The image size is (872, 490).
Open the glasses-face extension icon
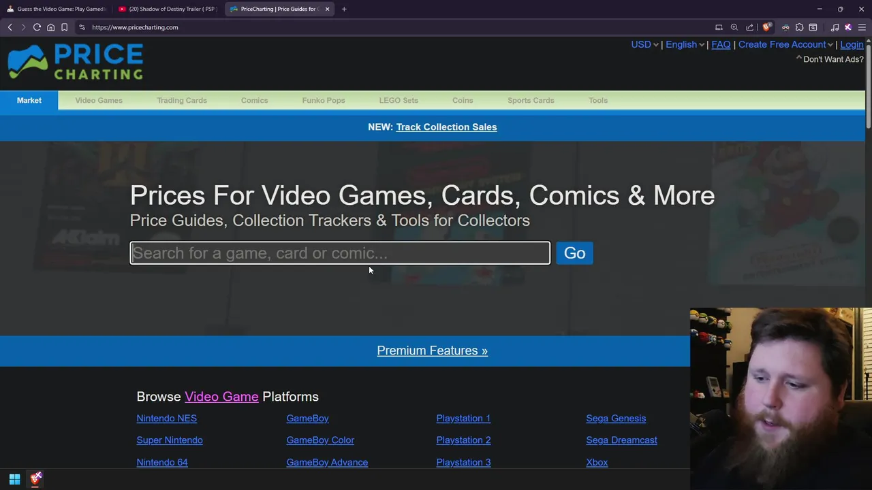785,27
